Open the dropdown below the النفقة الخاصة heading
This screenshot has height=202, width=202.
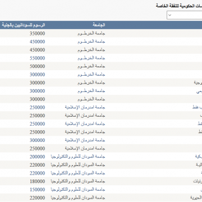(185, 15)
